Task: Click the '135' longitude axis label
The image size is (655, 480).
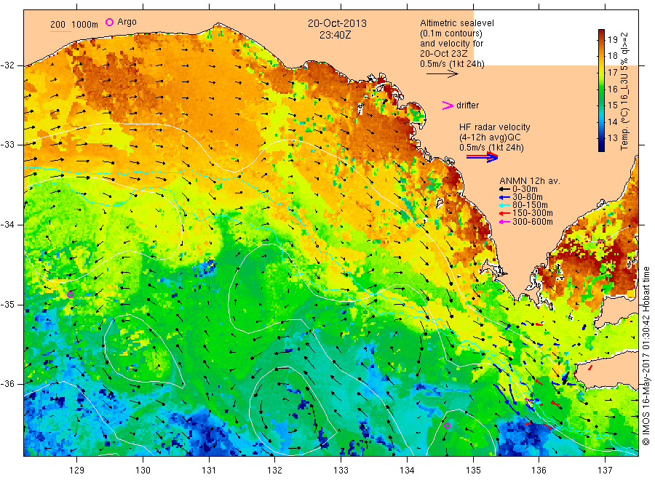Action: click(473, 471)
